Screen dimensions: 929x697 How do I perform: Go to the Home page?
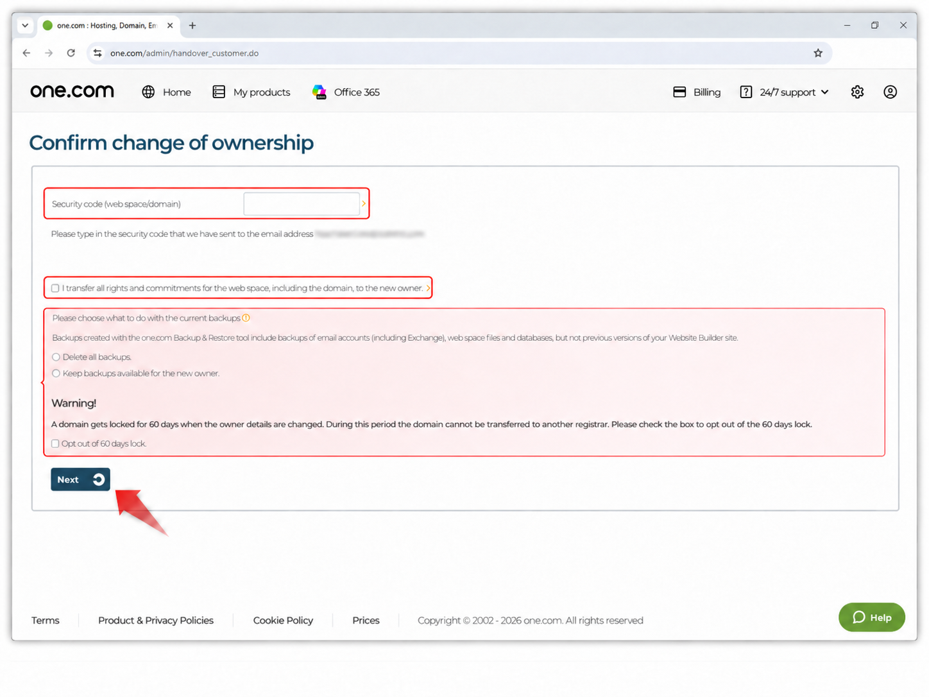[x=166, y=92]
